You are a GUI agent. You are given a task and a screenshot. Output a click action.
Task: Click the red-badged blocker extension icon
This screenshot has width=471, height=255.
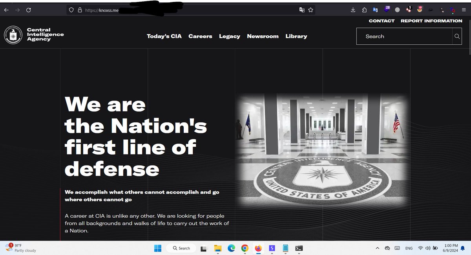coord(420,9)
